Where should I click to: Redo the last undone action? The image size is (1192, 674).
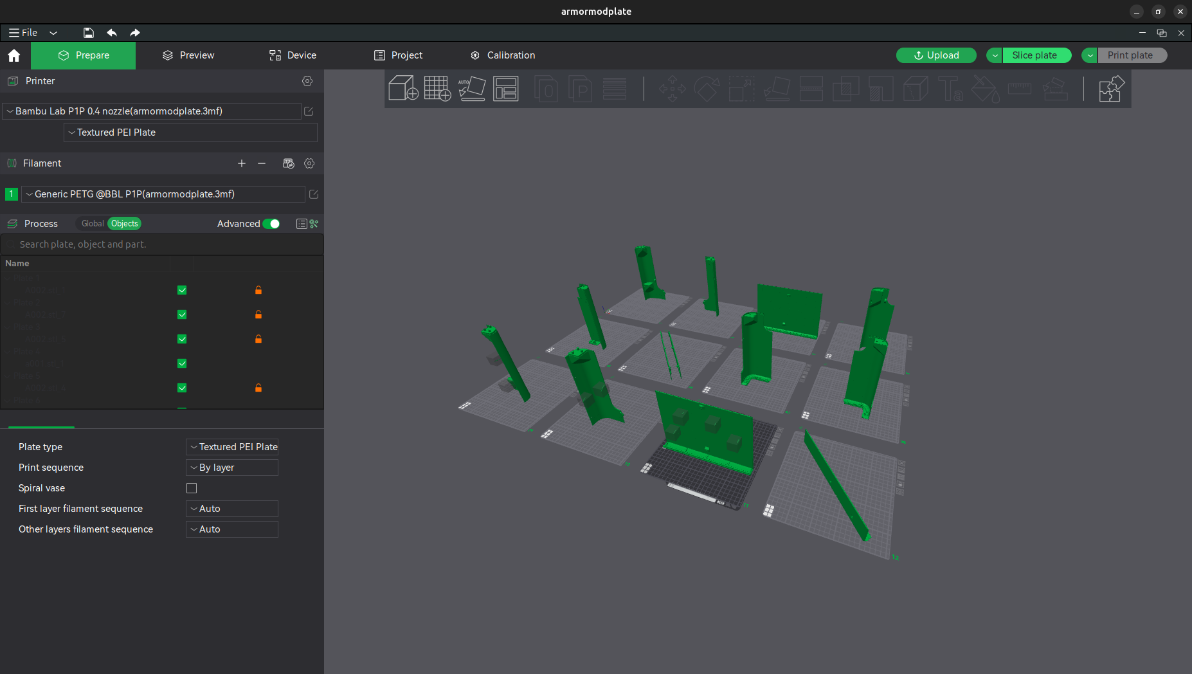(x=135, y=33)
